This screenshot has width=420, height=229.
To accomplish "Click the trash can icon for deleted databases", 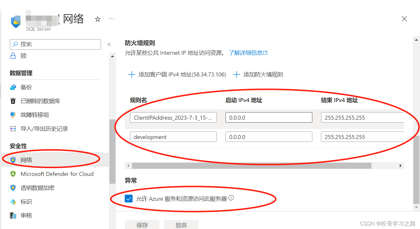I will 13,101.
